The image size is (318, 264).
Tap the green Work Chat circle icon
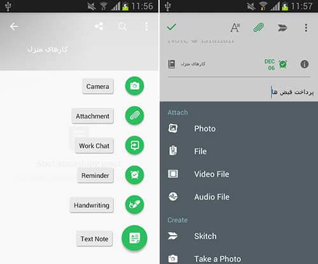(135, 145)
